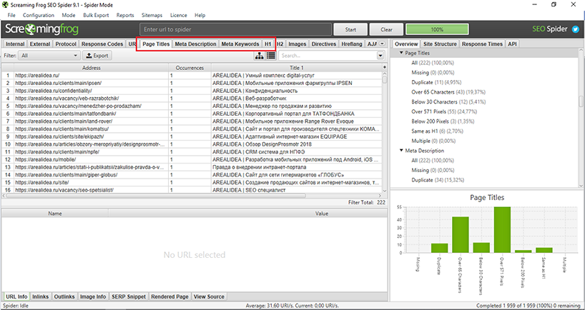Open the Licence menu

179,15
